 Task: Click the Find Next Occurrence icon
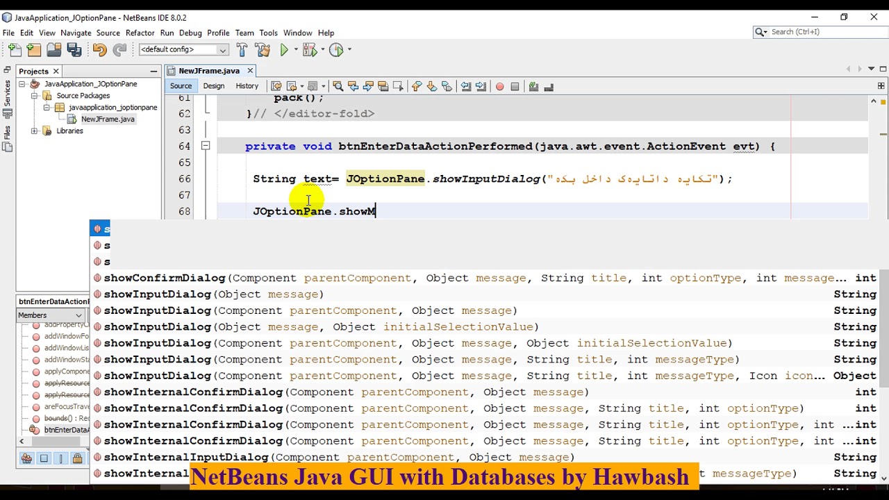(x=368, y=87)
